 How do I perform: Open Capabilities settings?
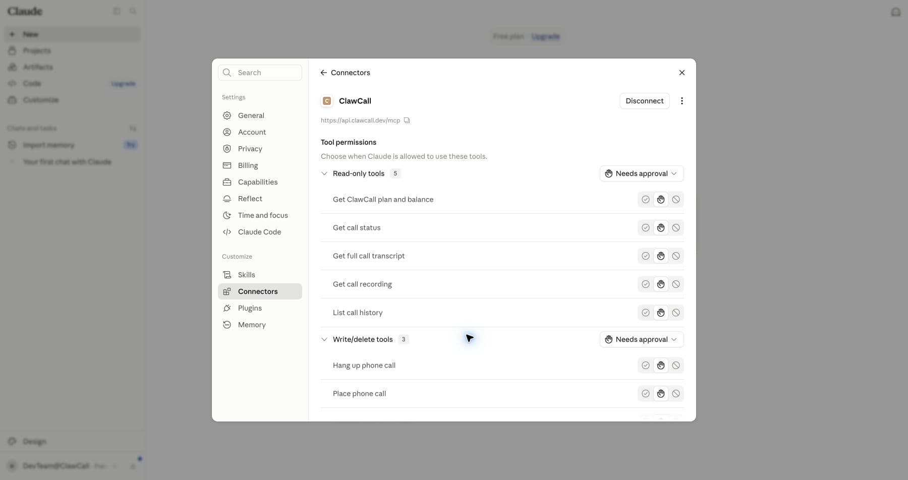click(x=260, y=182)
